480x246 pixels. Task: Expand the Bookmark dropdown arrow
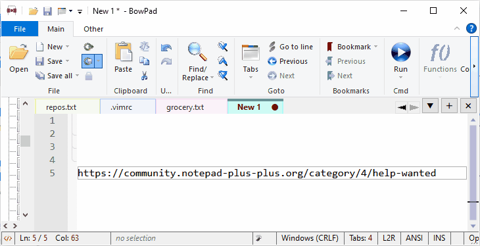tap(375, 47)
